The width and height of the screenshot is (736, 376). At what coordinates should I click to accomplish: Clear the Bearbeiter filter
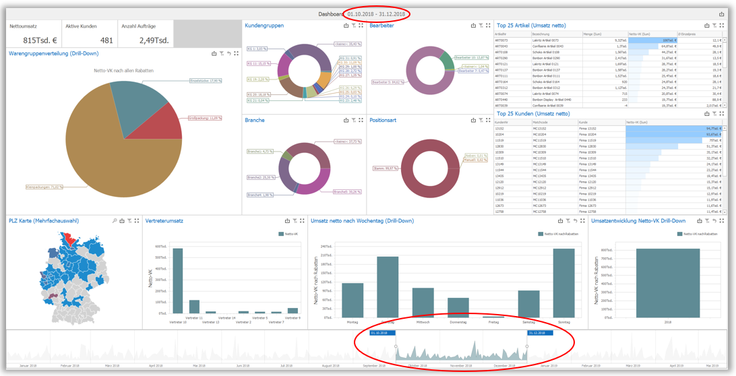tap(481, 26)
